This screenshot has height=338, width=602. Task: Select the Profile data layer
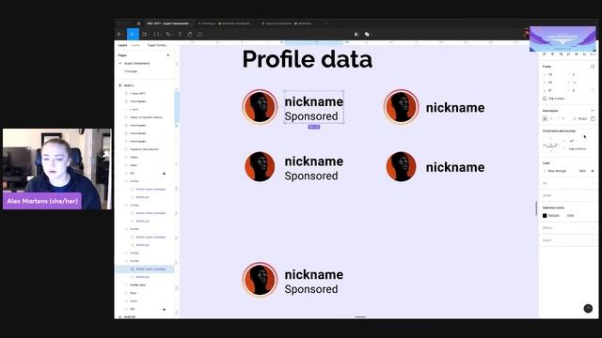138,285
